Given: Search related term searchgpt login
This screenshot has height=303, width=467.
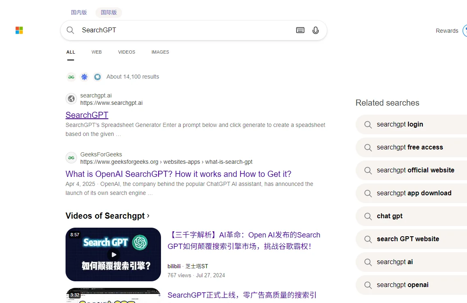Looking at the screenshot, I should [411, 124].
